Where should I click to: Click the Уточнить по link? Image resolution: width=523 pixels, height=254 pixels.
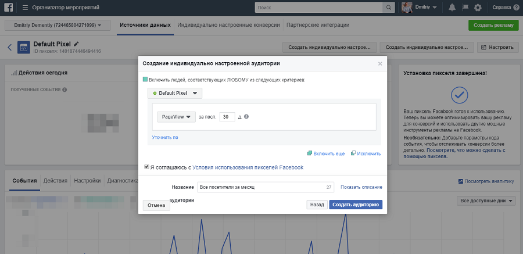(165, 137)
